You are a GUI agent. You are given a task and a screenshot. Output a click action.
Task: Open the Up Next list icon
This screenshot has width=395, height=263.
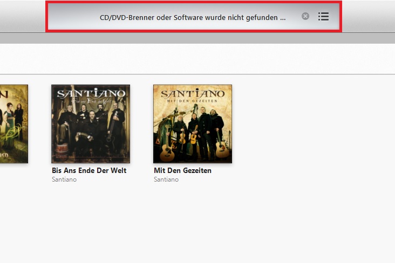pyautogui.click(x=323, y=16)
